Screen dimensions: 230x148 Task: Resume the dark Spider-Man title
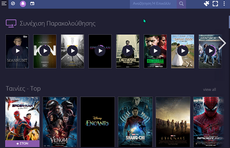(x=100, y=51)
